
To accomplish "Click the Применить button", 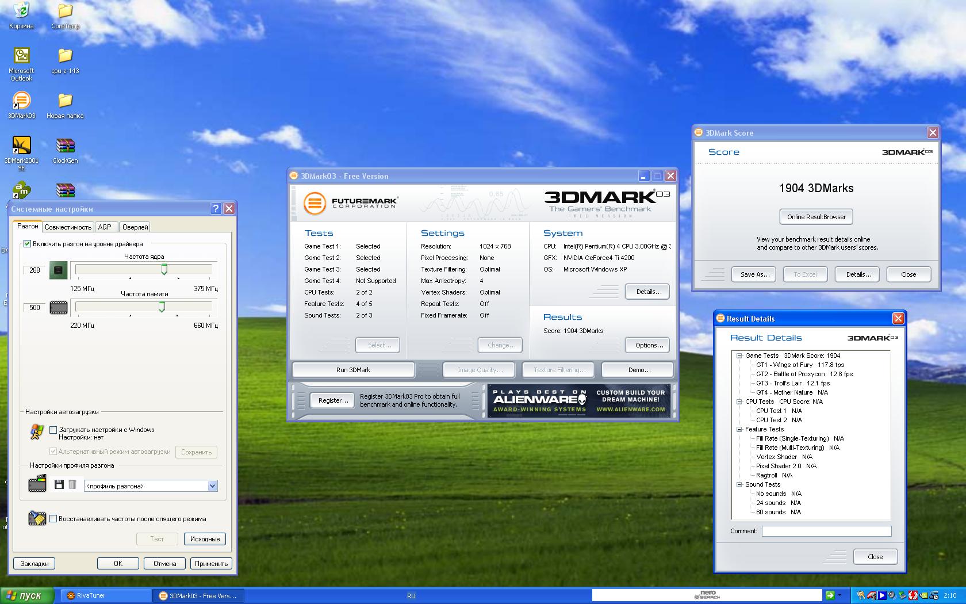I will [x=211, y=564].
